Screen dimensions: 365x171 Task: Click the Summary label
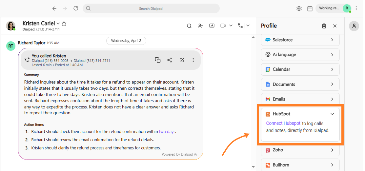click(31, 75)
